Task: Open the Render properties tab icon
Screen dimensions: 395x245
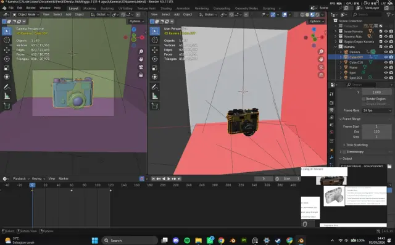Action: point(331,103)
